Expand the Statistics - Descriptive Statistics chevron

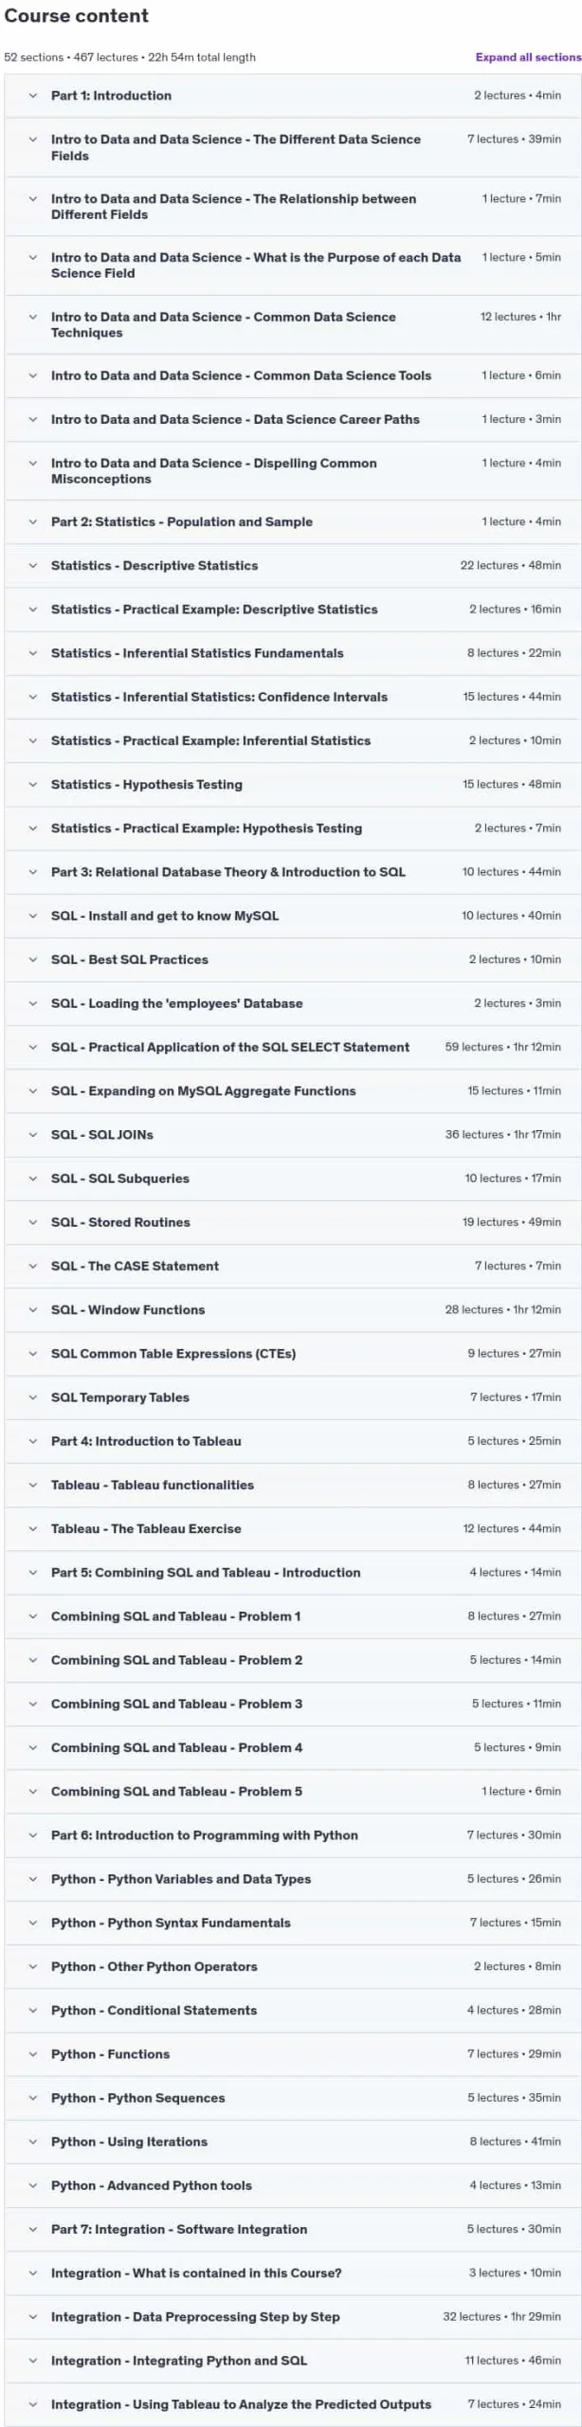coord(33,566)
